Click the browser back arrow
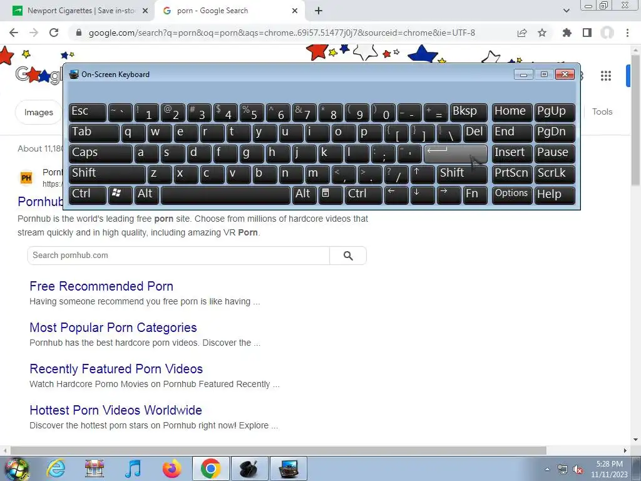The width and height of the screenshot is (641, 481). [x=14, y=33]
